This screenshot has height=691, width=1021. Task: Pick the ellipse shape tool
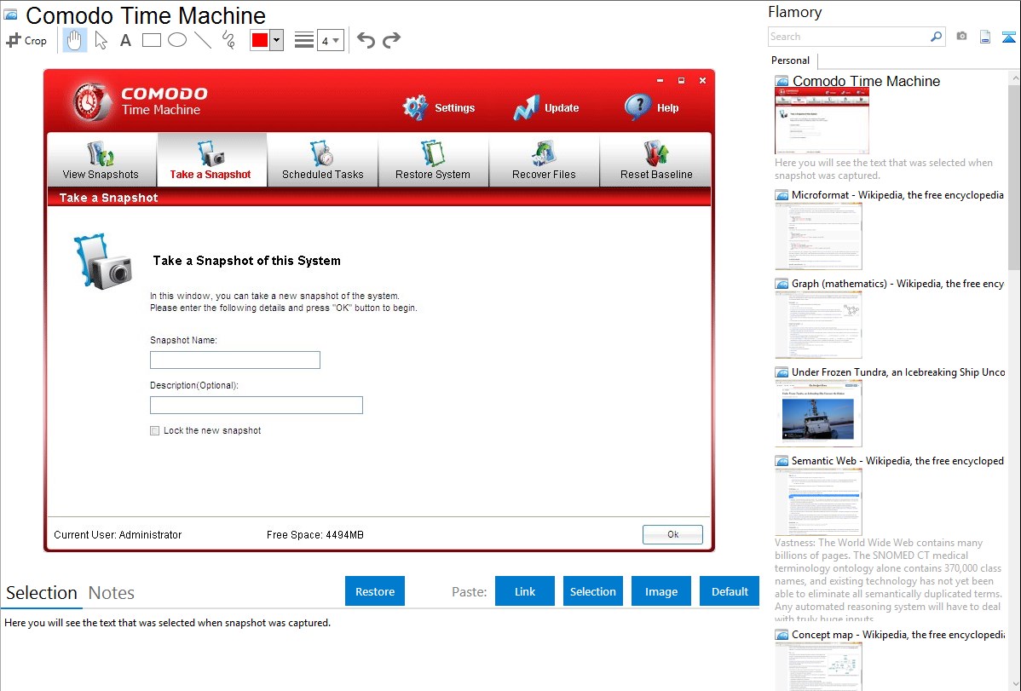pyautogui.click(x=177, y=40)
